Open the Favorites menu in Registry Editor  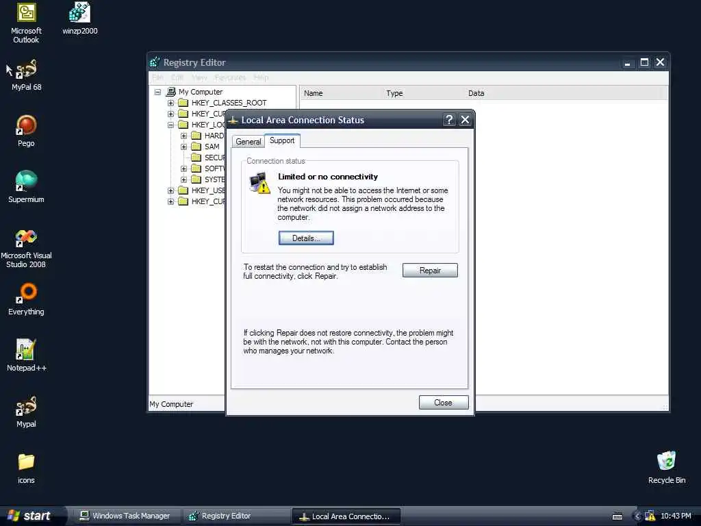(x=230, y=77)
